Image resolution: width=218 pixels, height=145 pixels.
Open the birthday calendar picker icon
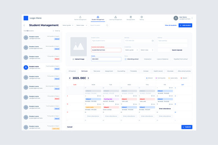(153, 41)
